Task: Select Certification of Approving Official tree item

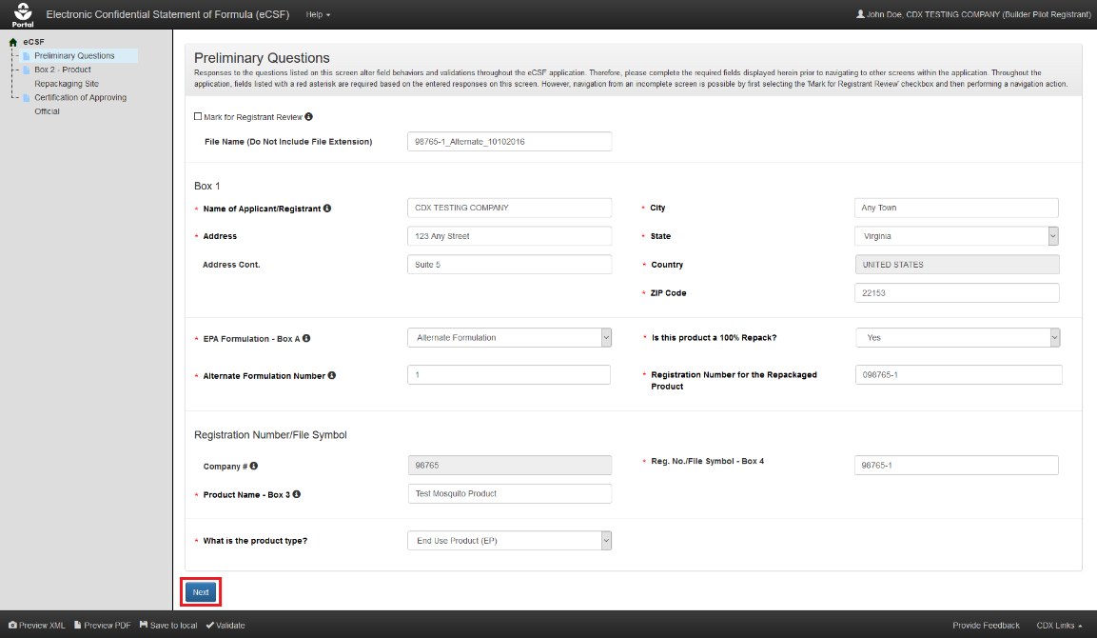Action: pyautogui.click(x=81, y=105)
